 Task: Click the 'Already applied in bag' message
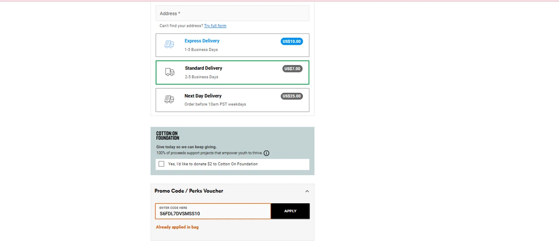click(177, 227)
